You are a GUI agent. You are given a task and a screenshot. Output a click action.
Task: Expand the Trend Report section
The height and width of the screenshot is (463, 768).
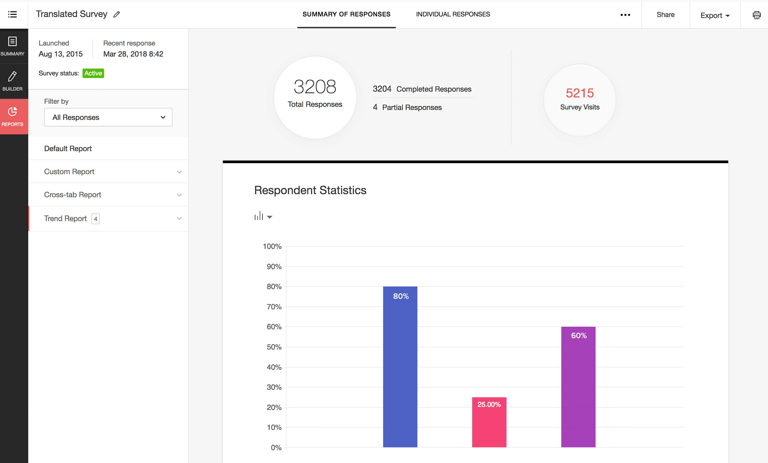179,219
